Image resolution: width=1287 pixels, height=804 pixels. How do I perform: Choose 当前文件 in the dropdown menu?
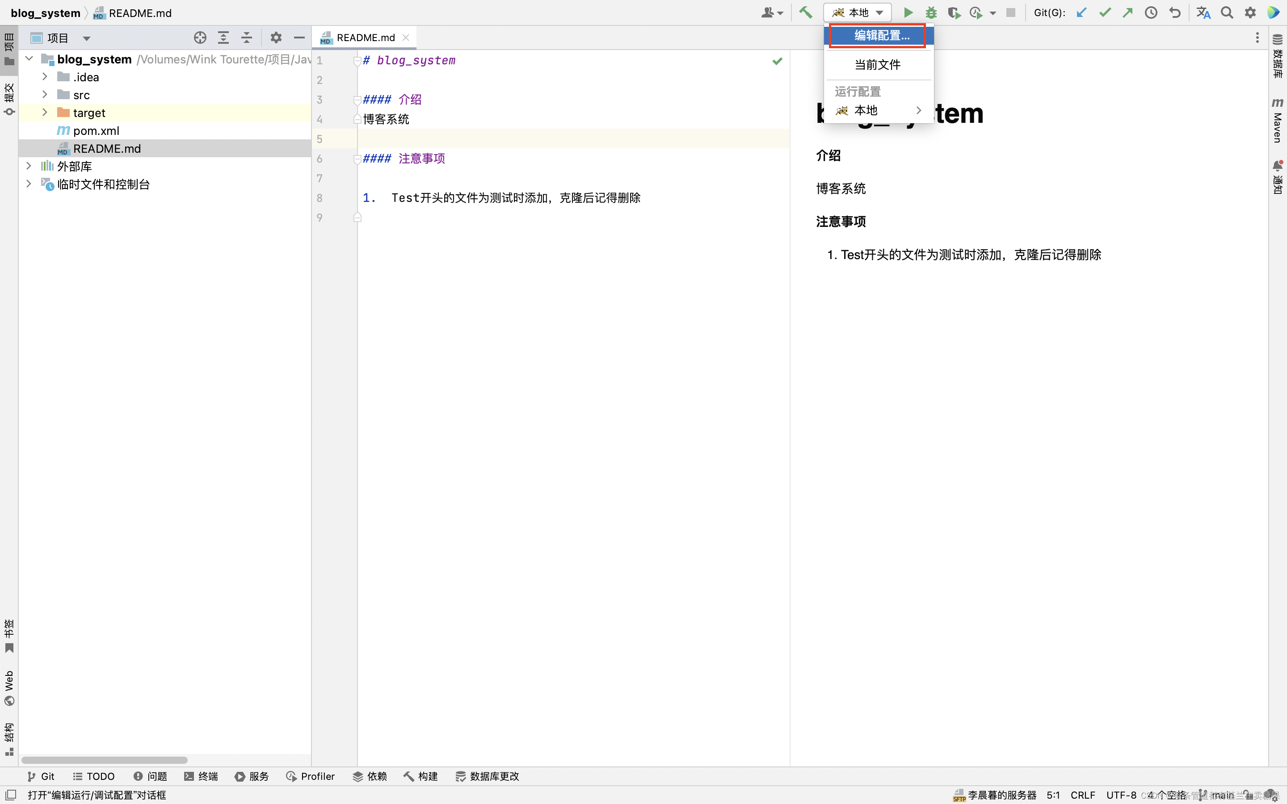(x=879, y=65)
